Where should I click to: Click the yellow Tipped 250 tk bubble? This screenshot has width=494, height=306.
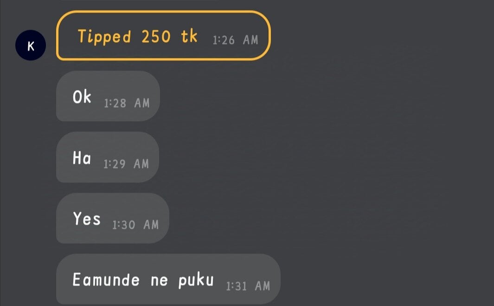click(163, 35)
